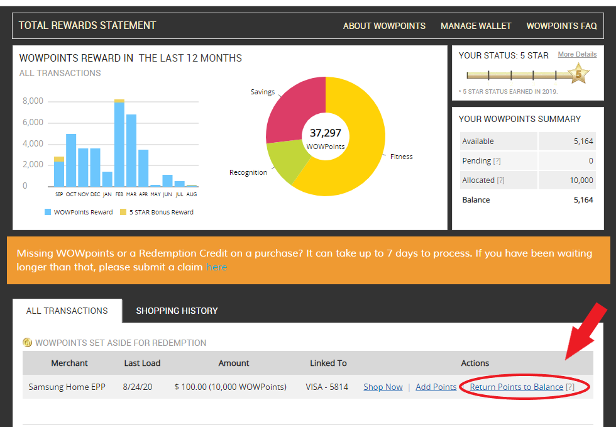616x427 pixels.
Task: Open More Details for your status
Action: point(577,54)
